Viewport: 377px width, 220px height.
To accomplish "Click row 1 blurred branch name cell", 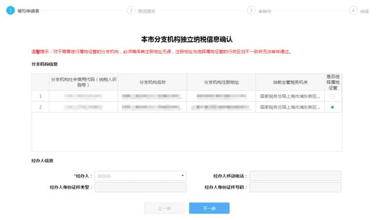I will pos(153,96).
